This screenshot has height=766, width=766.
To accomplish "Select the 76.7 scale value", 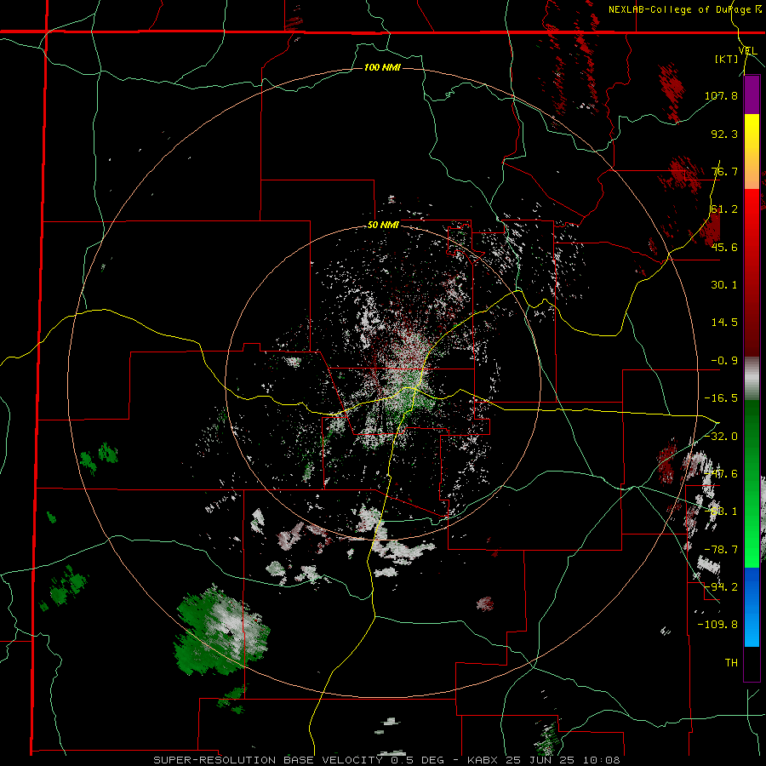I will (724, 171).
